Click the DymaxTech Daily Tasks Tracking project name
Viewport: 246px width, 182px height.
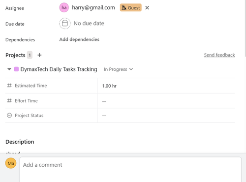(x=59, y=69)
